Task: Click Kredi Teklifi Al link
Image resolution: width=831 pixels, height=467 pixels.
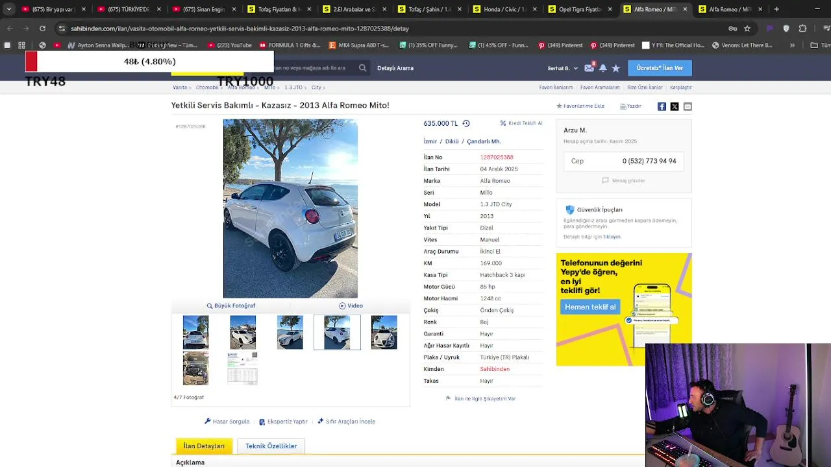Action: [521, 123]
